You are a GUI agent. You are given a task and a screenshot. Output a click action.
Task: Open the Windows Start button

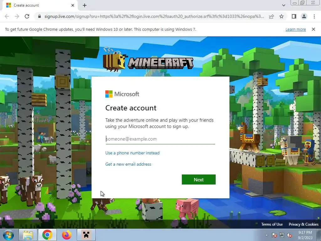tap(8, 235)
